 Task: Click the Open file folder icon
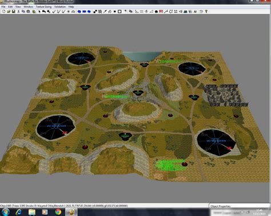pyautogui.click(x=9, y=11)
